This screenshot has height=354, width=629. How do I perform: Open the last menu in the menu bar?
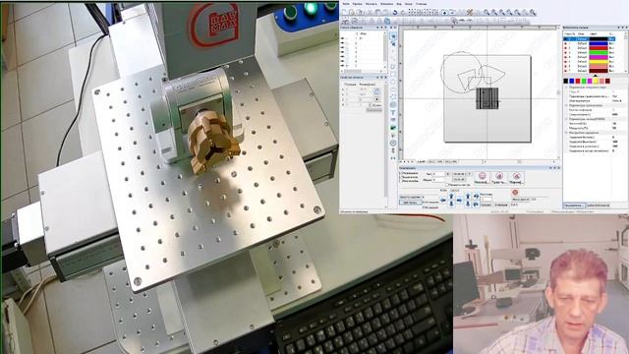[422, 4]
